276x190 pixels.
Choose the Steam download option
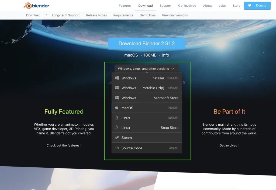147,138
